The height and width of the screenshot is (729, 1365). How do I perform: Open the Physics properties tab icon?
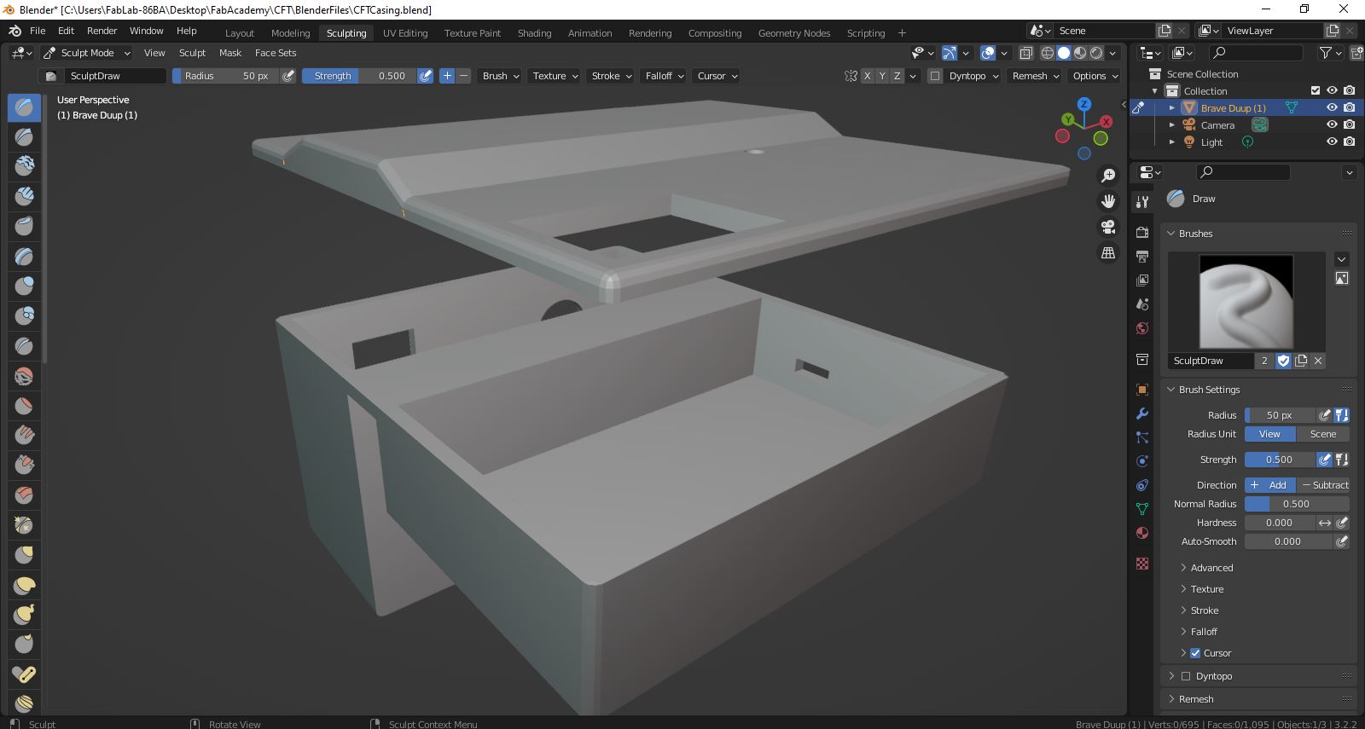pyautogui.click(x=1142, y=461)
